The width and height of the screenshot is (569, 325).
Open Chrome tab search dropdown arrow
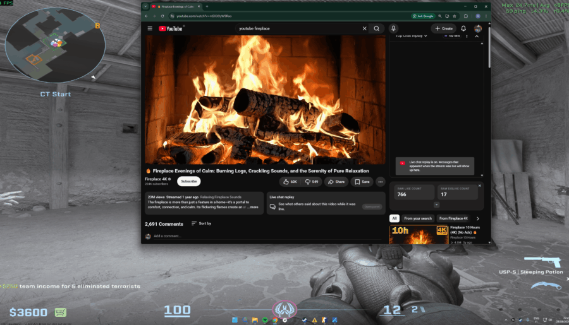[145, 6]
